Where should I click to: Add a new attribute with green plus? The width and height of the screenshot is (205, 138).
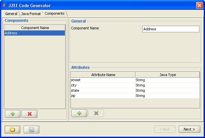79,113
